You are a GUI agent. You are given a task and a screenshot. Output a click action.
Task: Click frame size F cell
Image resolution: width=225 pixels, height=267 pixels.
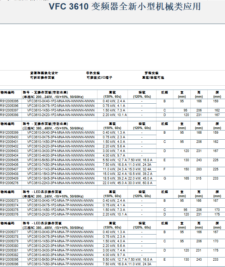(165, 169)
